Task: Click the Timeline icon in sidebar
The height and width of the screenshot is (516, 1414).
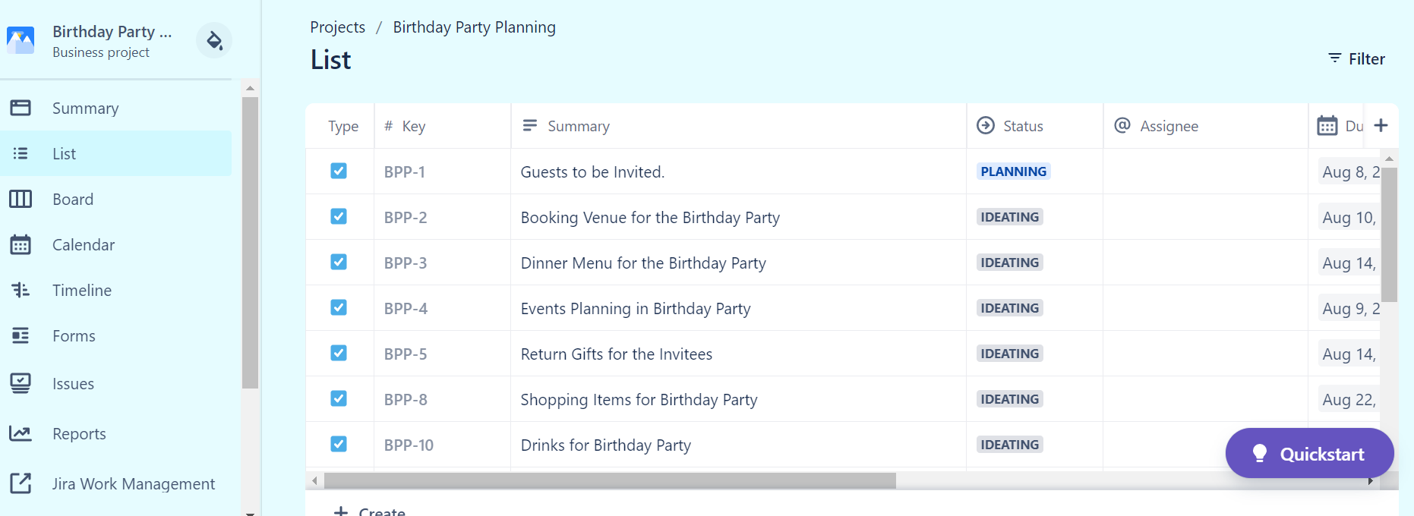Action: point(21,290)
